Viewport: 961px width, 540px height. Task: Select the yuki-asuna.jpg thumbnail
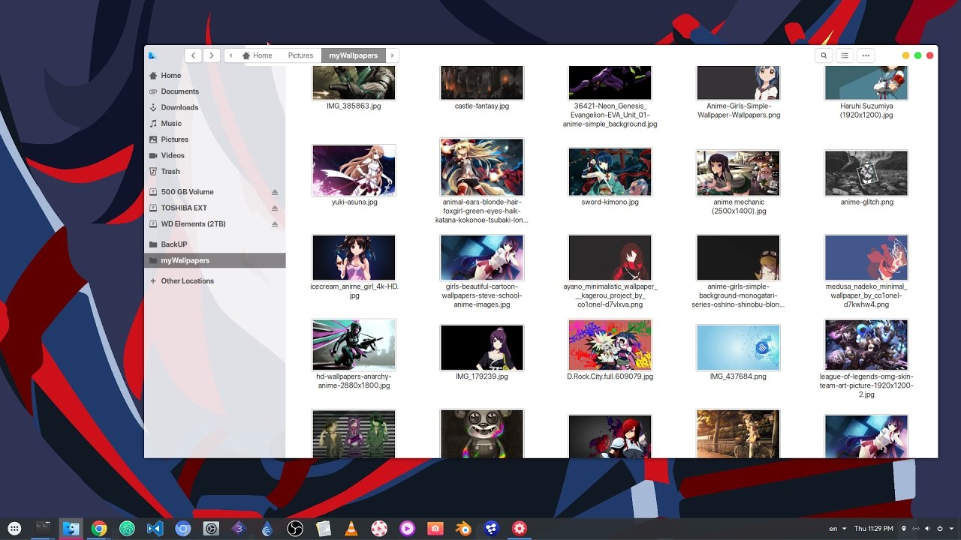[x=354, y=170]
